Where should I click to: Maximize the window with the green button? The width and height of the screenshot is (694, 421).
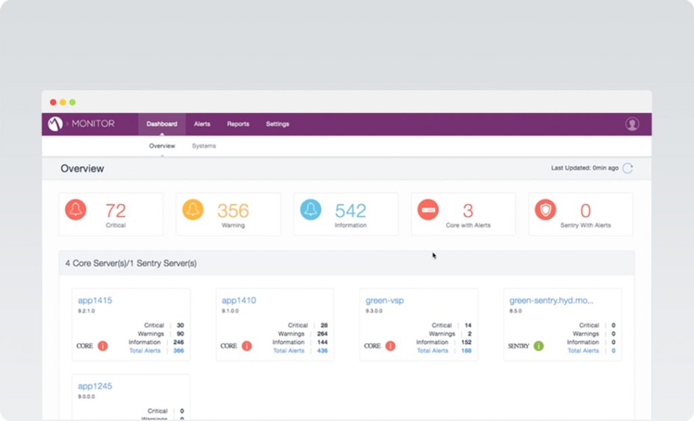[x=73, y=102]
